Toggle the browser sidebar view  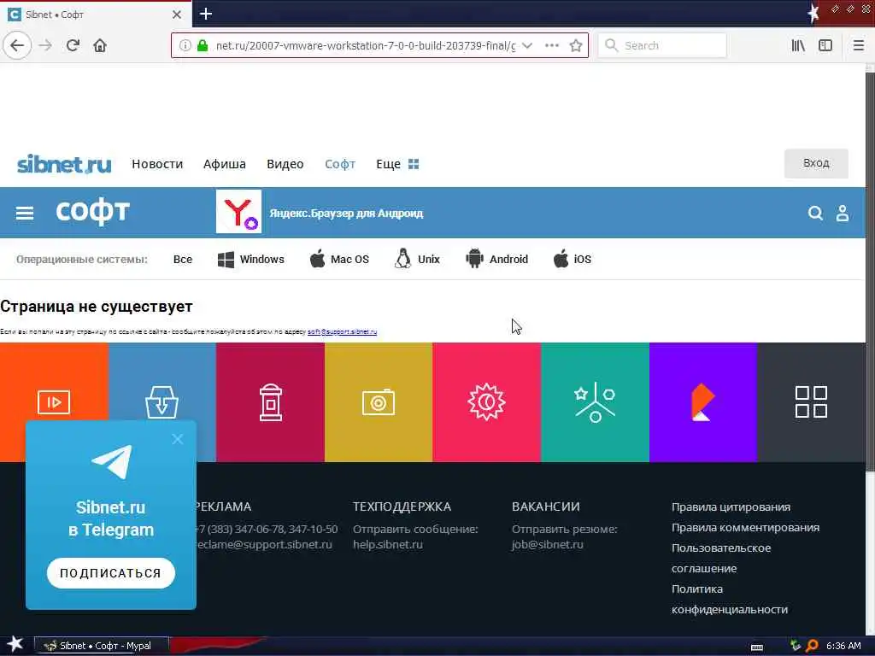[825, 45]
